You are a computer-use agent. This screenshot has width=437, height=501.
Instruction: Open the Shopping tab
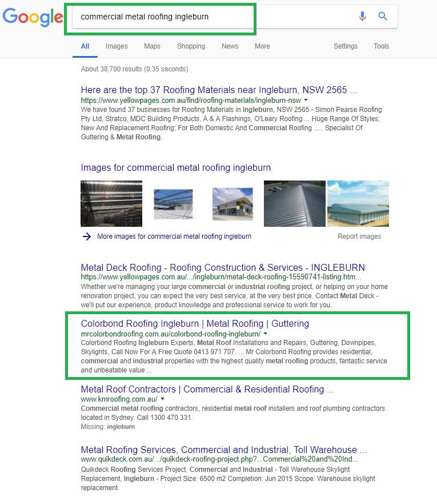(x=191, y=46)
